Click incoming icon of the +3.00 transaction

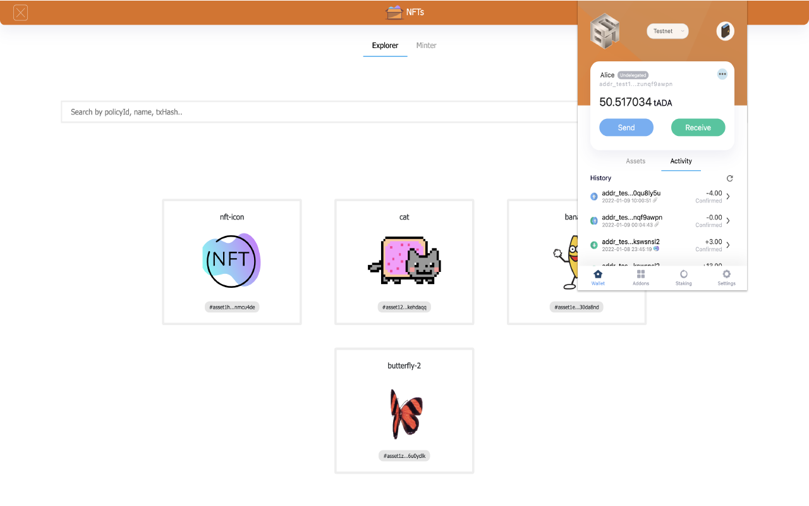(594, 245)
